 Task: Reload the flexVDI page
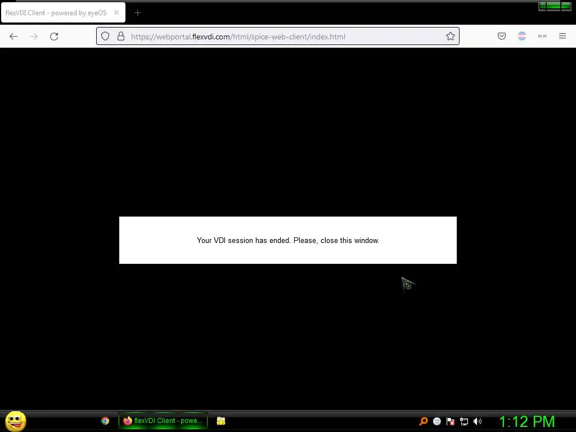tap(54, 37)
